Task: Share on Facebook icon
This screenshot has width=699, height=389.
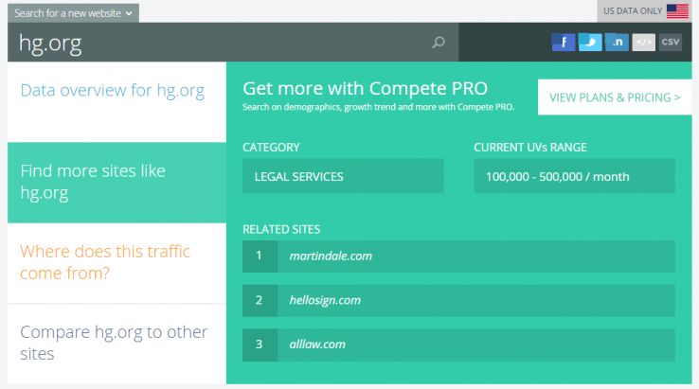Action: [564, 43]
